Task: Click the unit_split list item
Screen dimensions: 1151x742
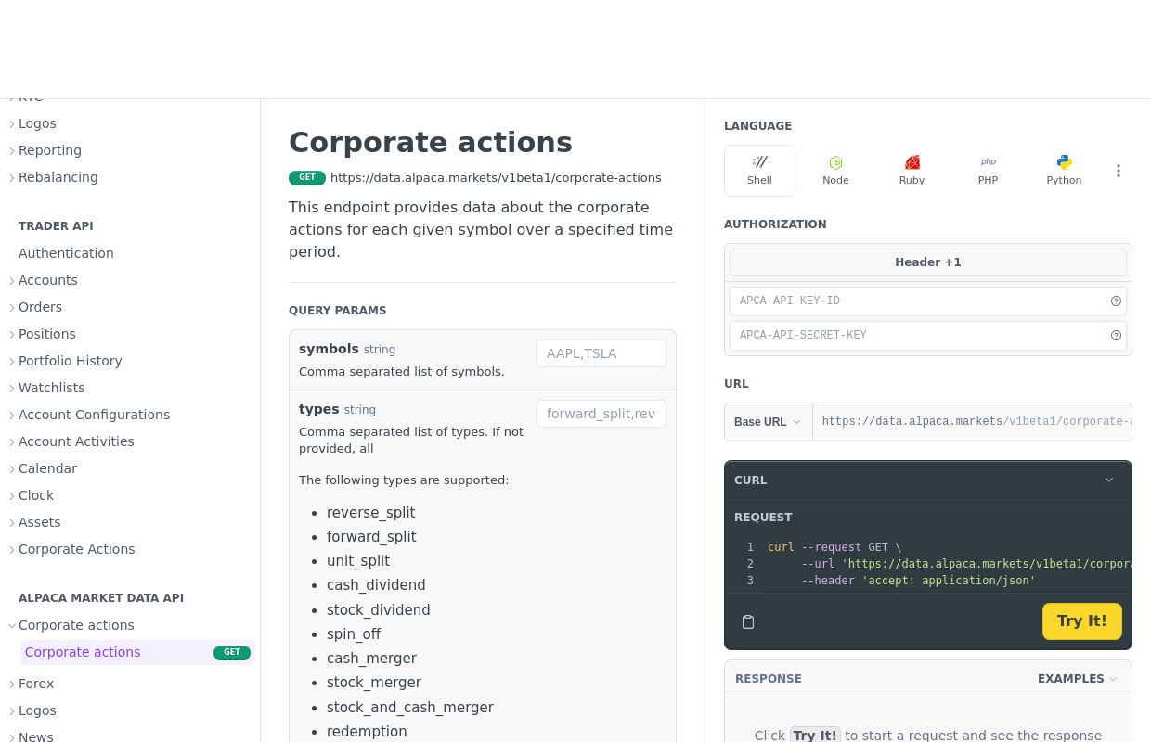Action: point(358,561)
